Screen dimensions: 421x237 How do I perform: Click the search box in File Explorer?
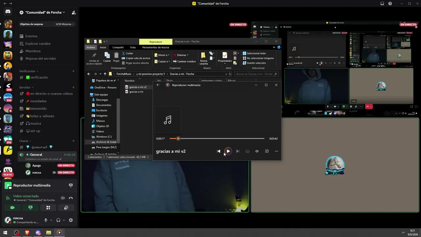point(257,74)
